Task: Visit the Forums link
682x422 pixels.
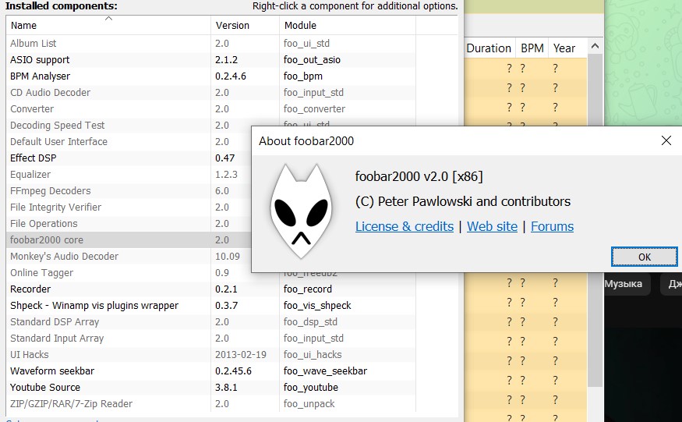Action: click(552, 226)
